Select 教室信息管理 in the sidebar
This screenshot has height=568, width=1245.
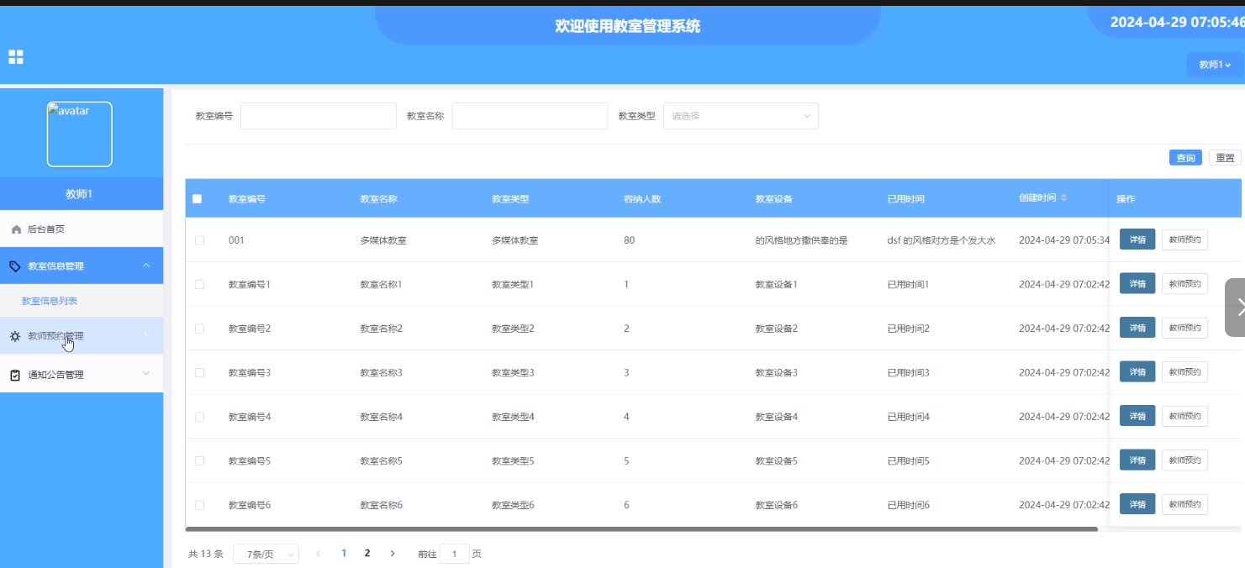[x=82, y=266]
